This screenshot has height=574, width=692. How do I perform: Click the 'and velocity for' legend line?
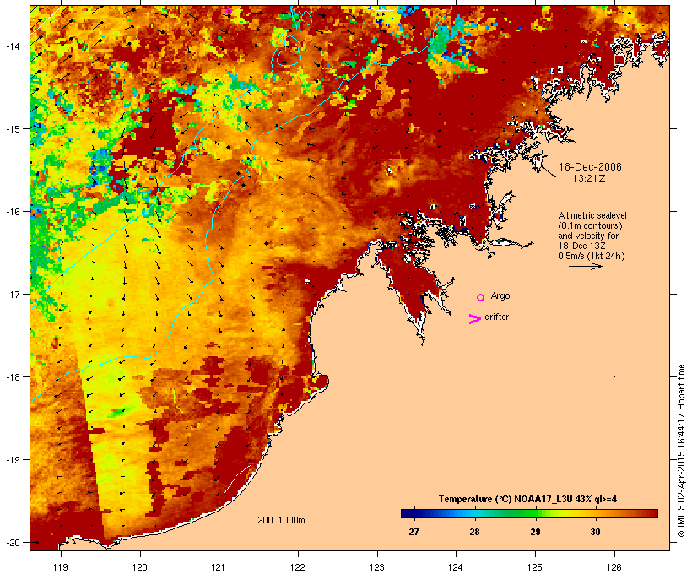(588, 236)
